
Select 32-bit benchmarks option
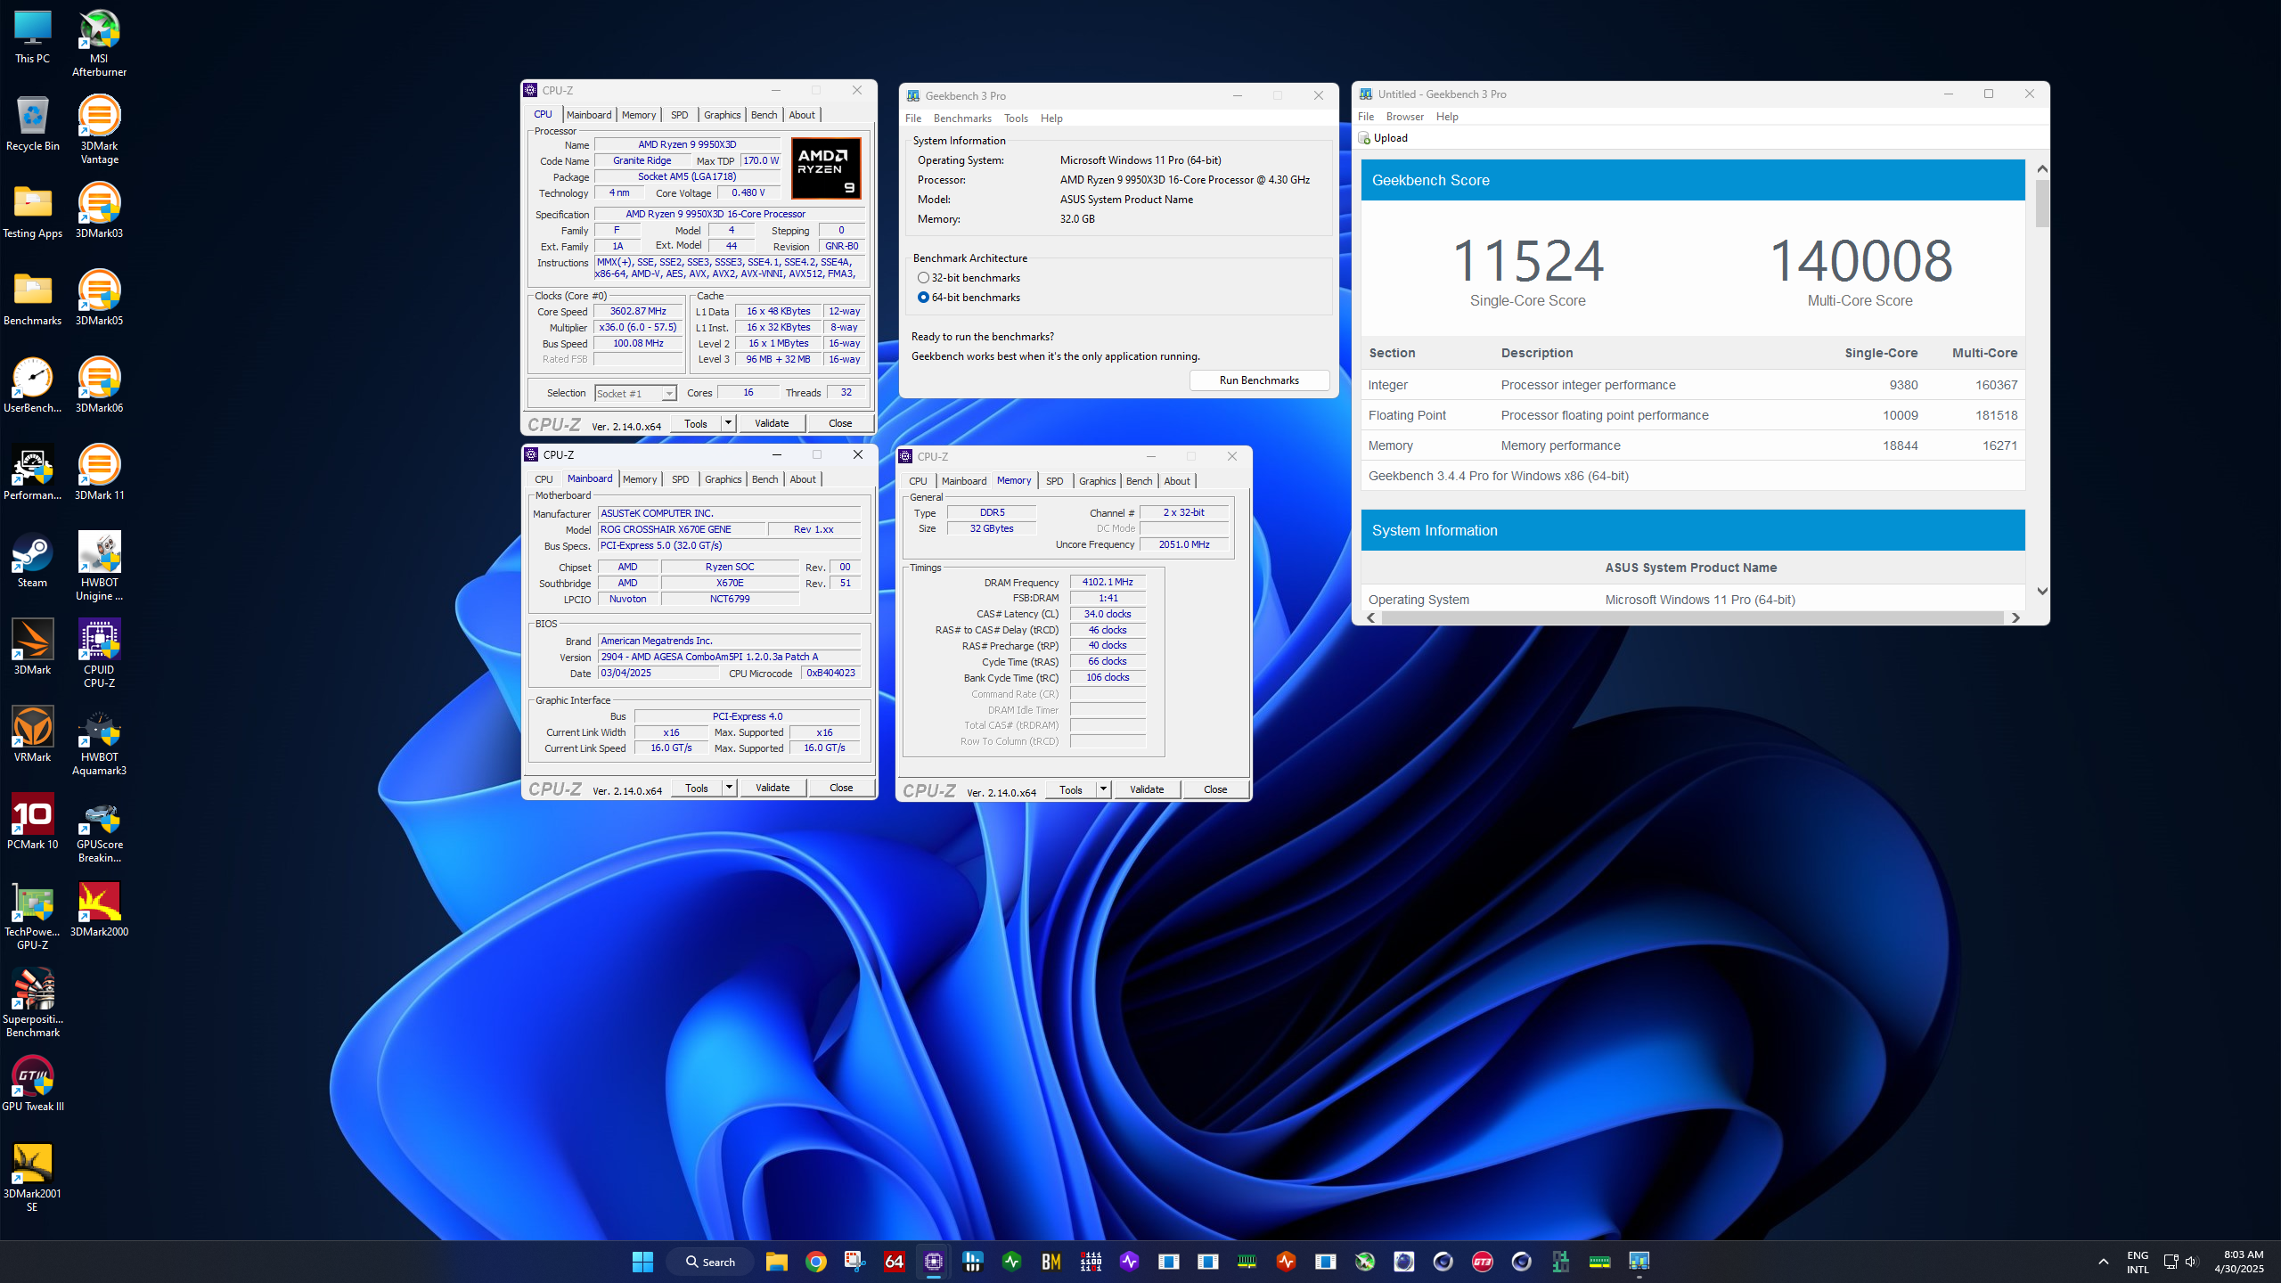pos(969,278)
